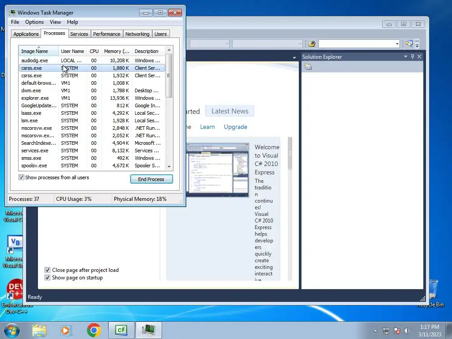The width and height of the screenshot is (452, 339).
Task: Select the Visual Basic desktop shortcut icon
Action: tap(15, 251)
